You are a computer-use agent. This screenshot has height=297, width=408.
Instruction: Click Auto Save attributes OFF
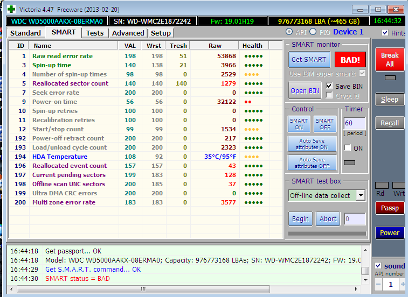[x=312, y=162]
